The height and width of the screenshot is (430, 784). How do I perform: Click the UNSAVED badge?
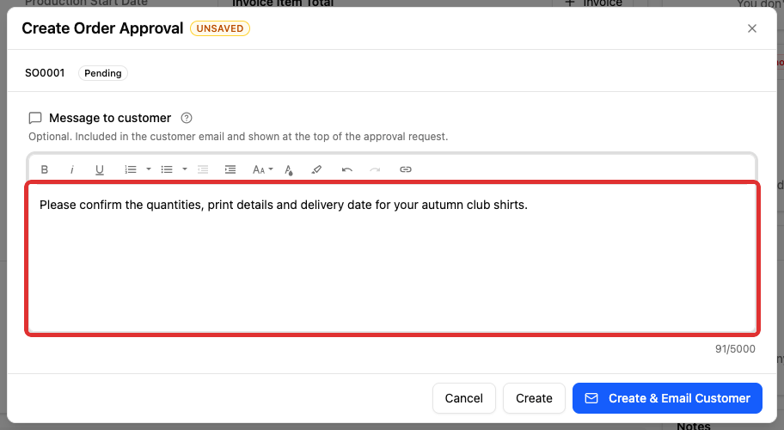coord(220,28)
